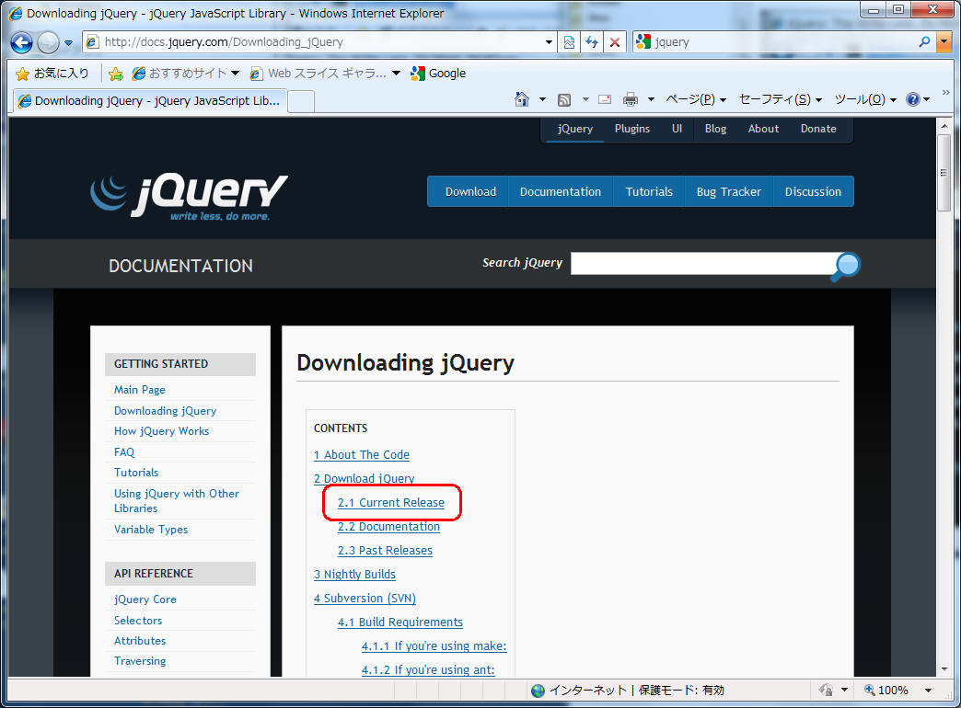This screenshot has width=961, height=708.
Task: Open the Home page icon in command bar
Action: 522,99
